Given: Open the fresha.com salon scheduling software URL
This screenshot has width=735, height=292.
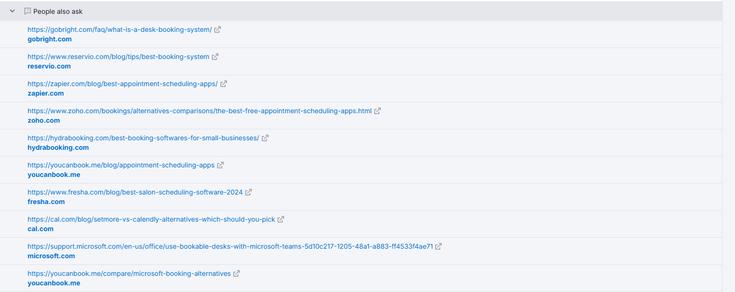Looking at the screenshot, I should (x=135, y=192).
